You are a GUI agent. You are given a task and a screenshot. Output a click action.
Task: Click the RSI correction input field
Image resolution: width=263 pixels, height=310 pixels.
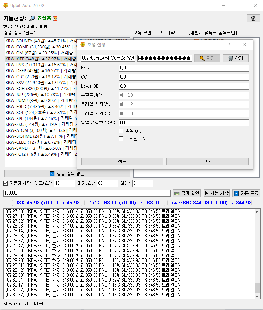click(x=184, y=68)
